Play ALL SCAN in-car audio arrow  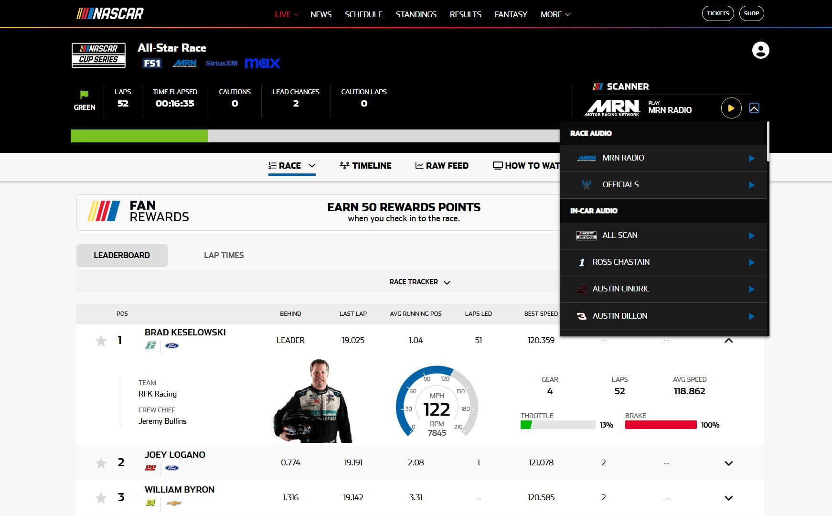point(751,236)
